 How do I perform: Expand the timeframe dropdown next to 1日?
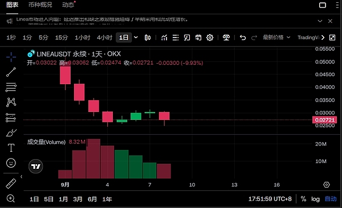[136, 38]
